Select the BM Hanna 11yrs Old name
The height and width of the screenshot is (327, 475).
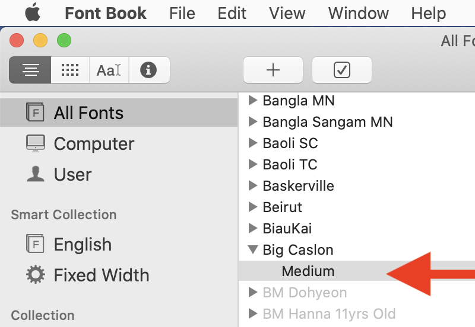[329, 314]
